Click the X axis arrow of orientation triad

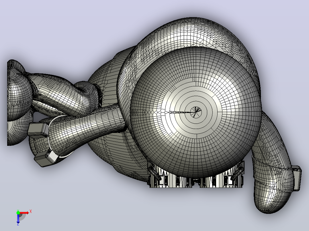(x=24, y=213)
